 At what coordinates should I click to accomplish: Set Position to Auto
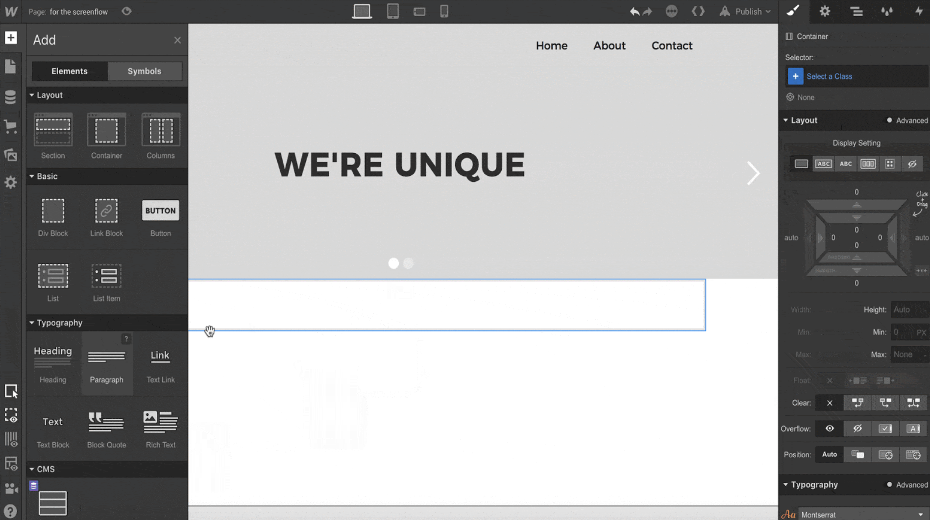click(829, 454)
